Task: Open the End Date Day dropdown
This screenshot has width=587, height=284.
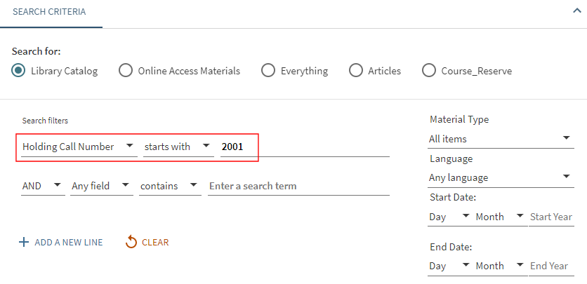Action: pyautogui.click(x=449, y=266)
